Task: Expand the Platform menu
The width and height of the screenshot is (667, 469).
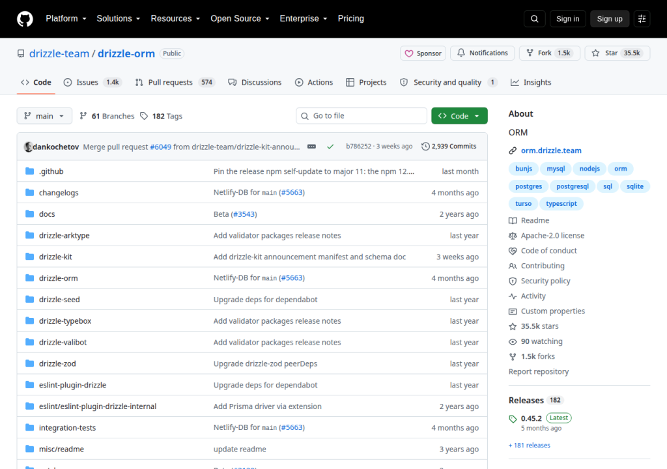Action: tap(66, 19)
